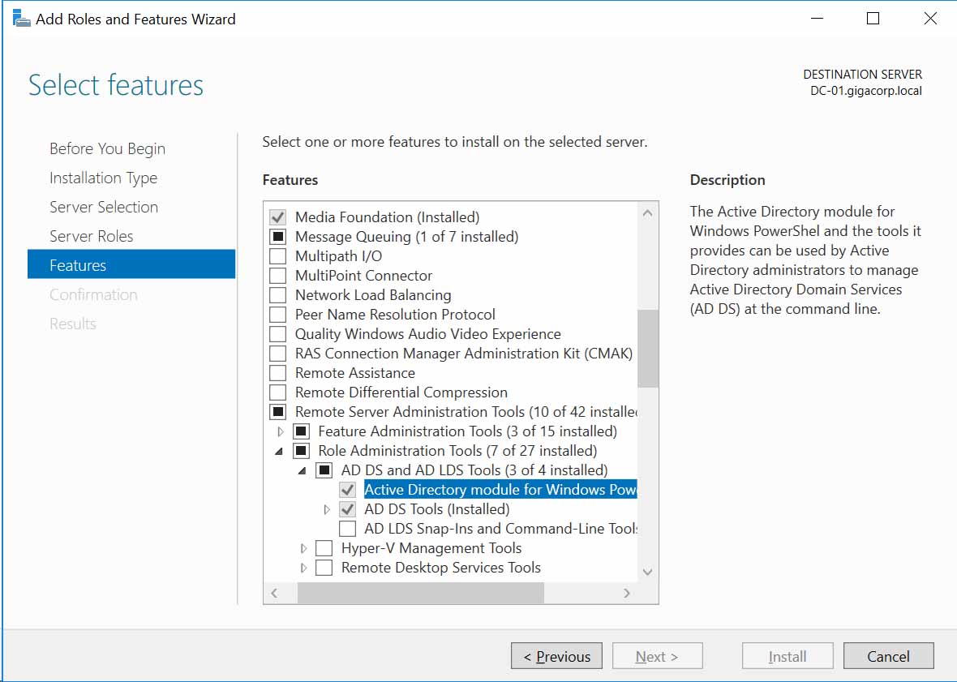957x682 pixels.
Task: Check Quality Windows Audio Video Experience
Action: click(276, 333)
